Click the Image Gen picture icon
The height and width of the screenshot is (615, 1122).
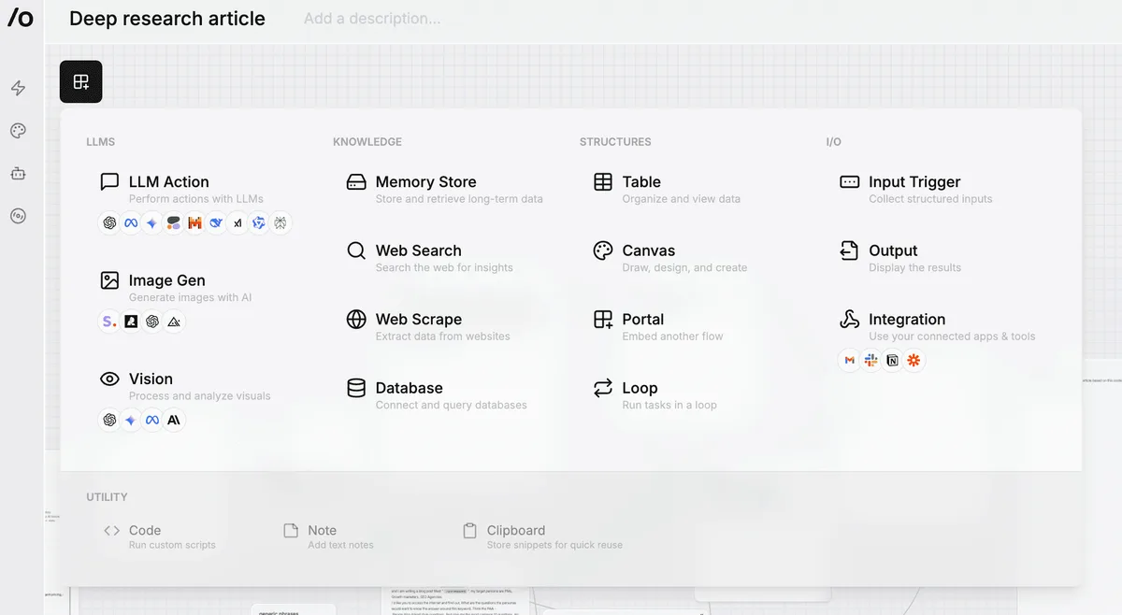[109, 280]
